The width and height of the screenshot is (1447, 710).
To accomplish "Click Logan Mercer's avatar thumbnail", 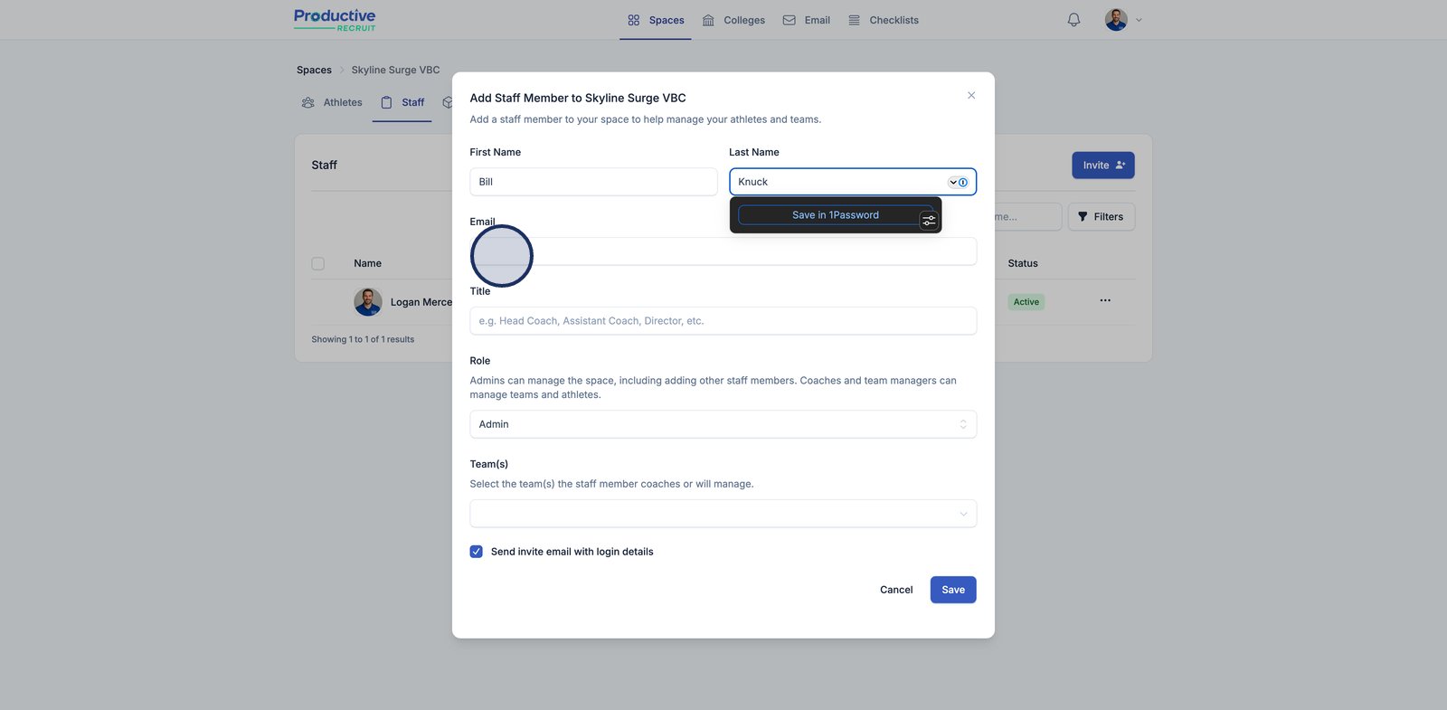I will [x=368, y=302].
